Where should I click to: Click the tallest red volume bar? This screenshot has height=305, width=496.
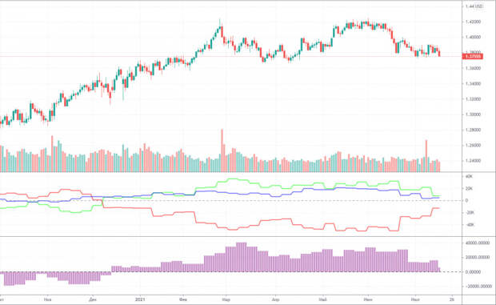[x=222, y=150]
